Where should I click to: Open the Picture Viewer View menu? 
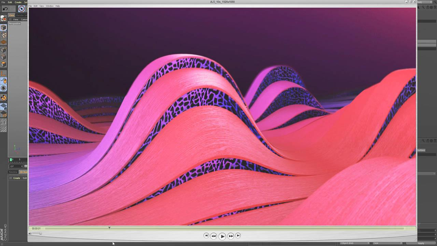pos(42,6)
